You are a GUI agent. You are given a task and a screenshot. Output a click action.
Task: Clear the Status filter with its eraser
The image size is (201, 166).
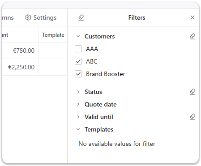click(192, 92)
